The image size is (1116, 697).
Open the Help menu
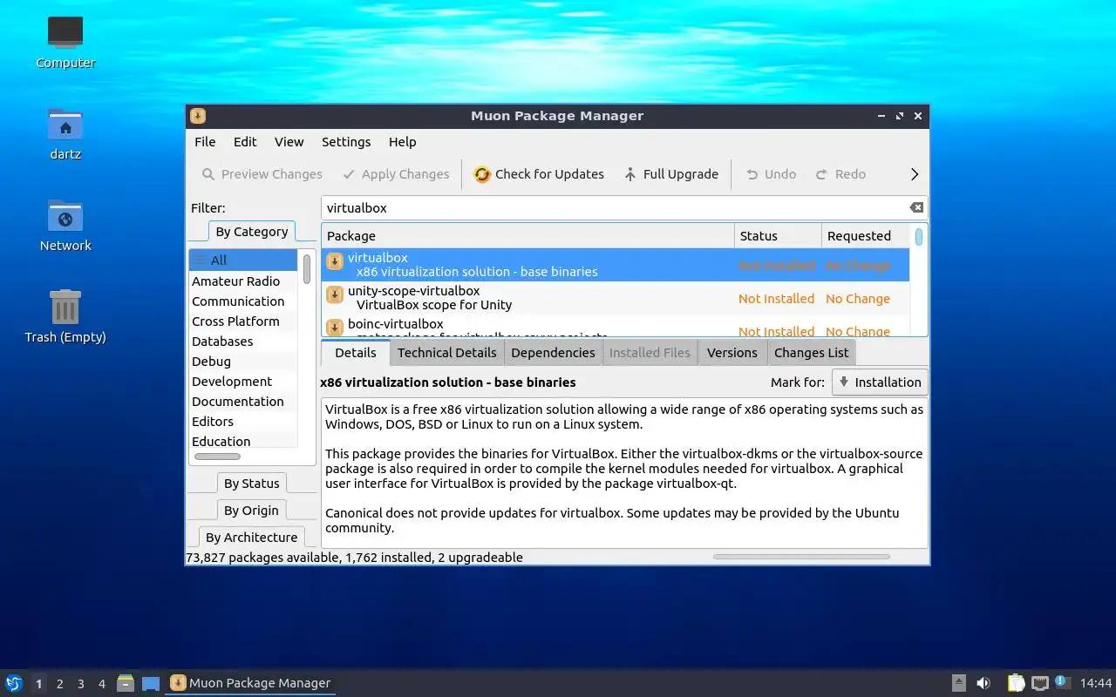click(x=402, y=142)
